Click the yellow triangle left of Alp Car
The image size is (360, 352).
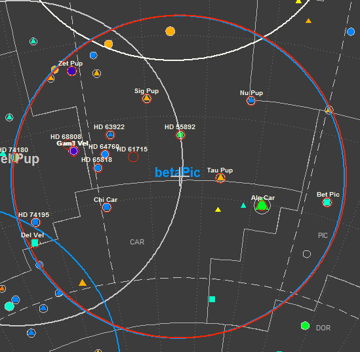pyautogui.click(x=218, y=210)
